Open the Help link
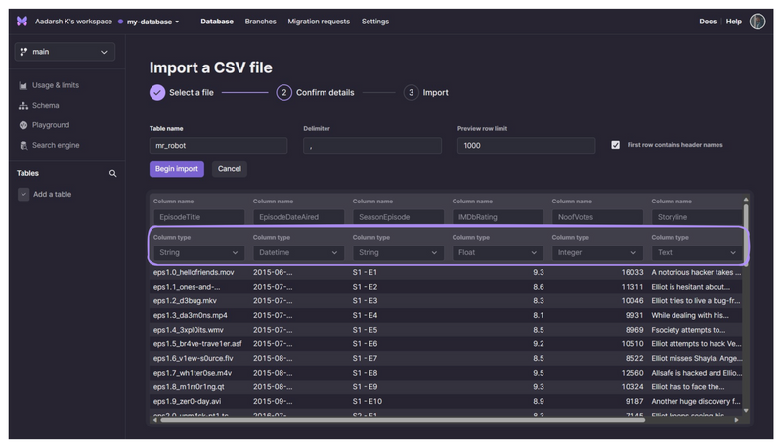Viewport: 782px width, 448px height. pyautogui.click(x=734, y=22)
